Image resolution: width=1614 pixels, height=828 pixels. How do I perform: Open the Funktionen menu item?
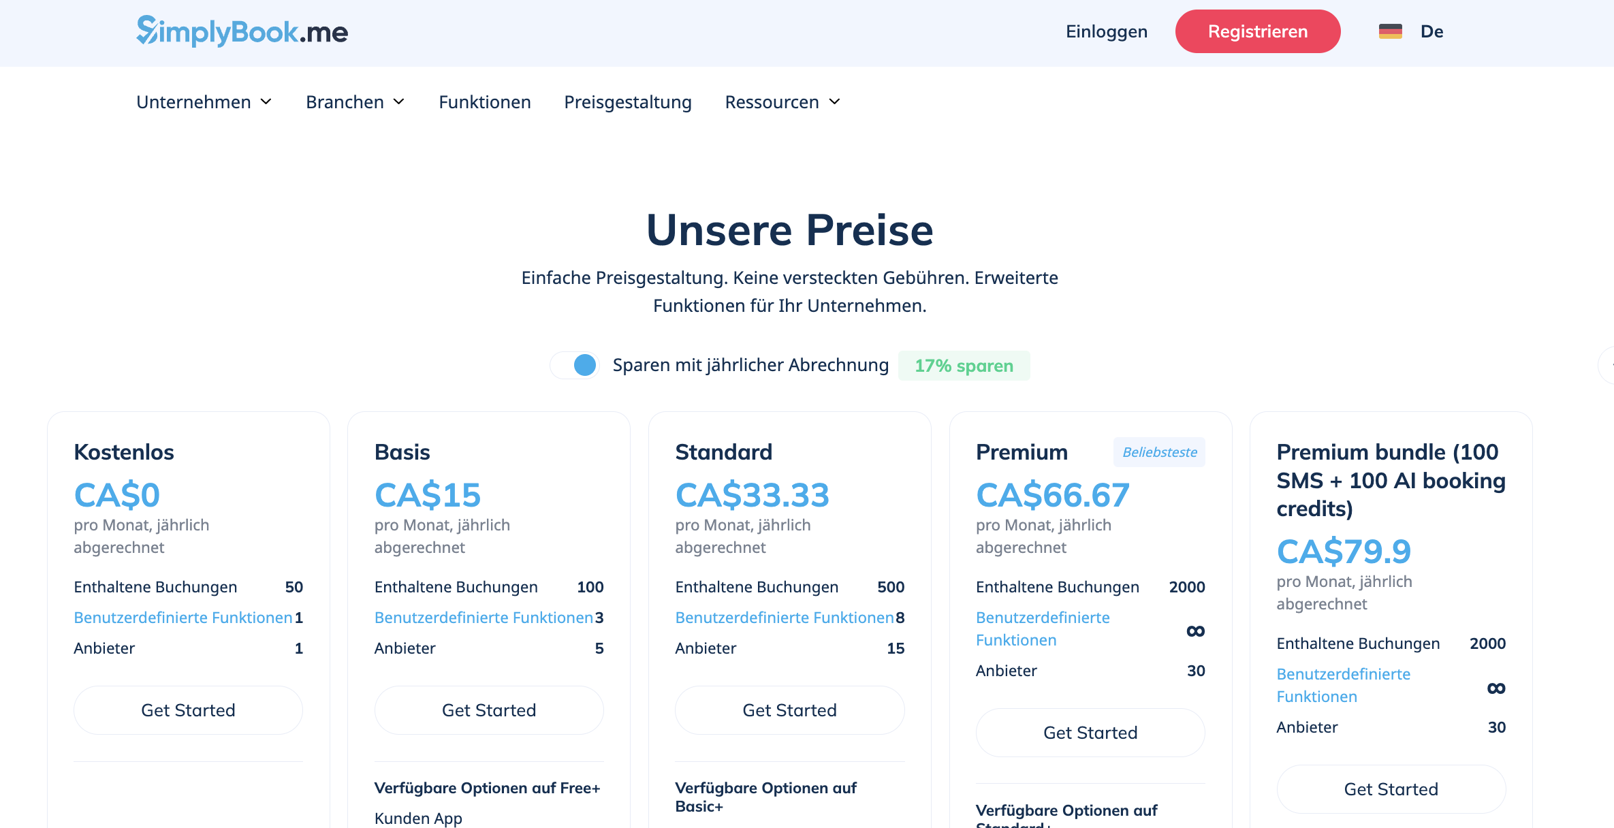(484, 102)
